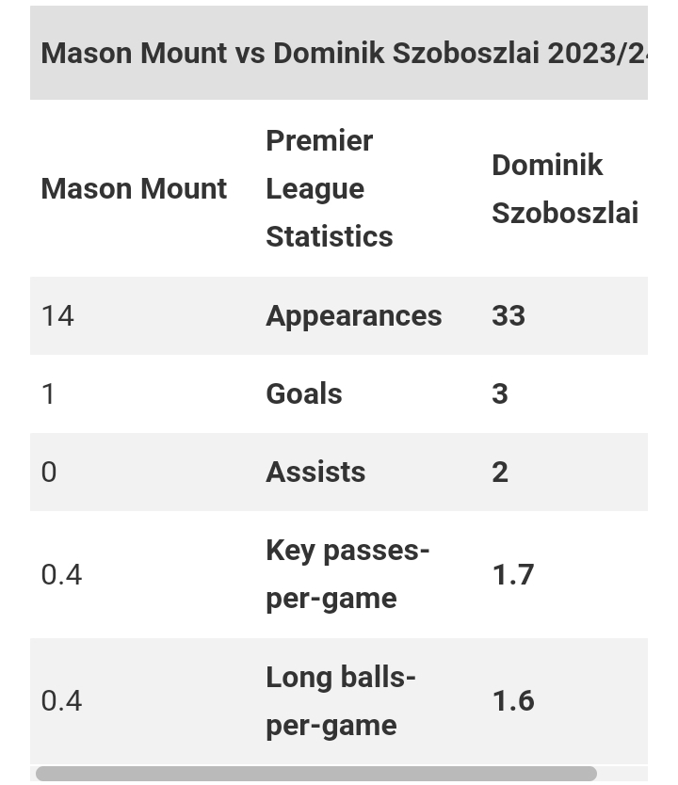
Task: Select the Assists row label
Action: (x=315, y=473)
